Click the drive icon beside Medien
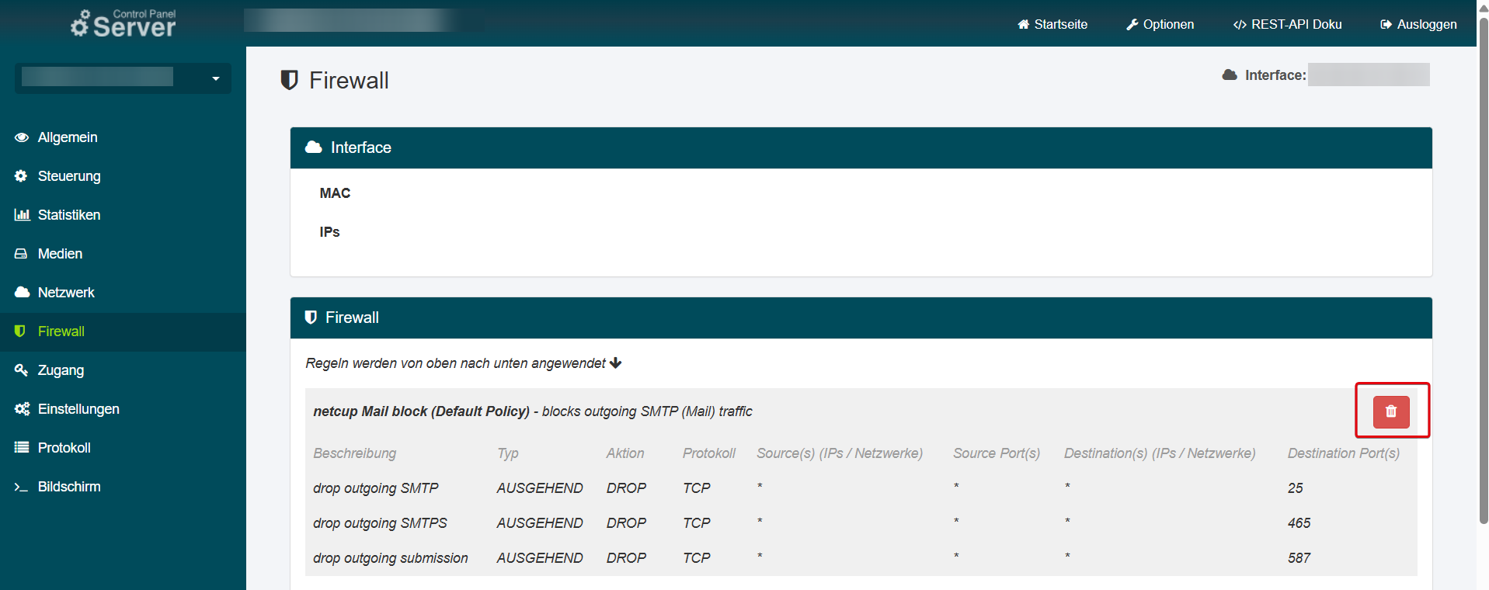This screenshot has width=1489, height=590. (21, 254)
